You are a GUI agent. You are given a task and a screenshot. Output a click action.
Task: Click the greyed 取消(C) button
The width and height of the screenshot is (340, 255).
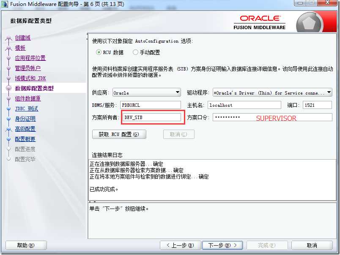tap(179, 134)
